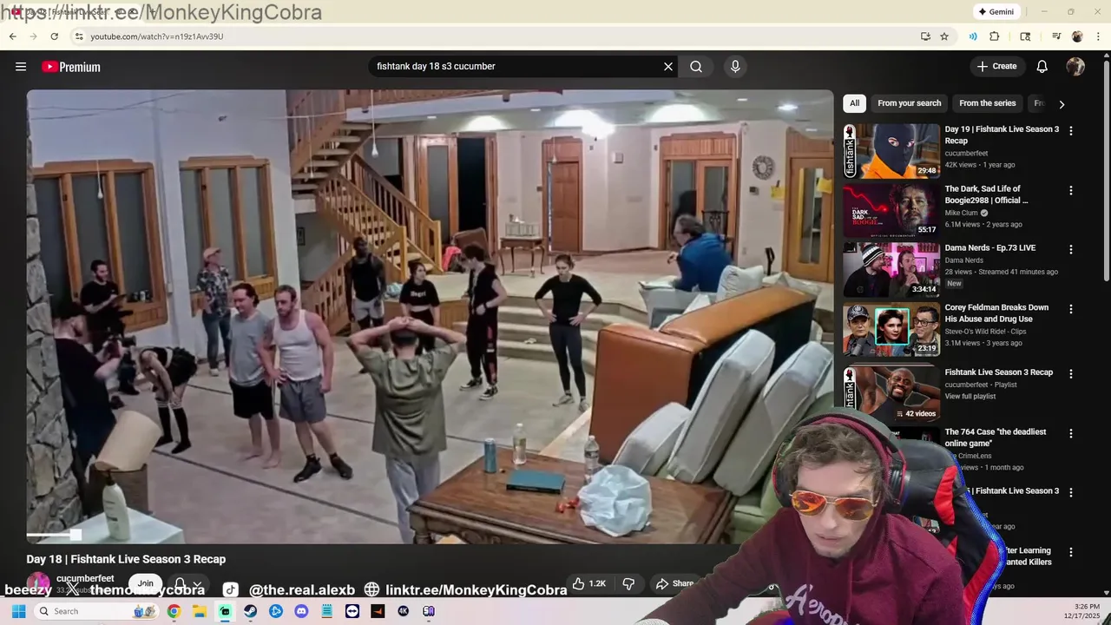Select From your search chip

pos(909,103)
